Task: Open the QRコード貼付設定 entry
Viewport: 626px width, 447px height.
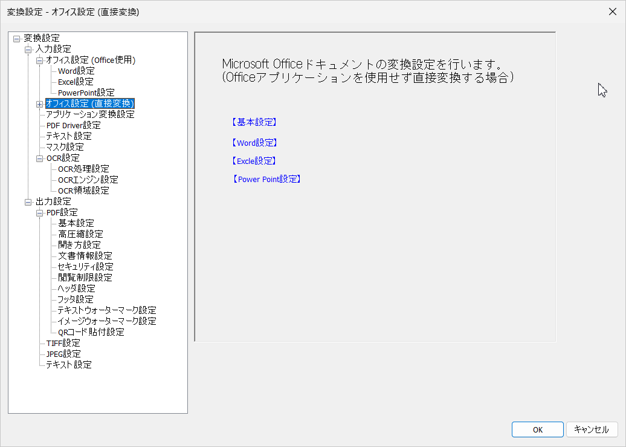Action: [88, 331]
